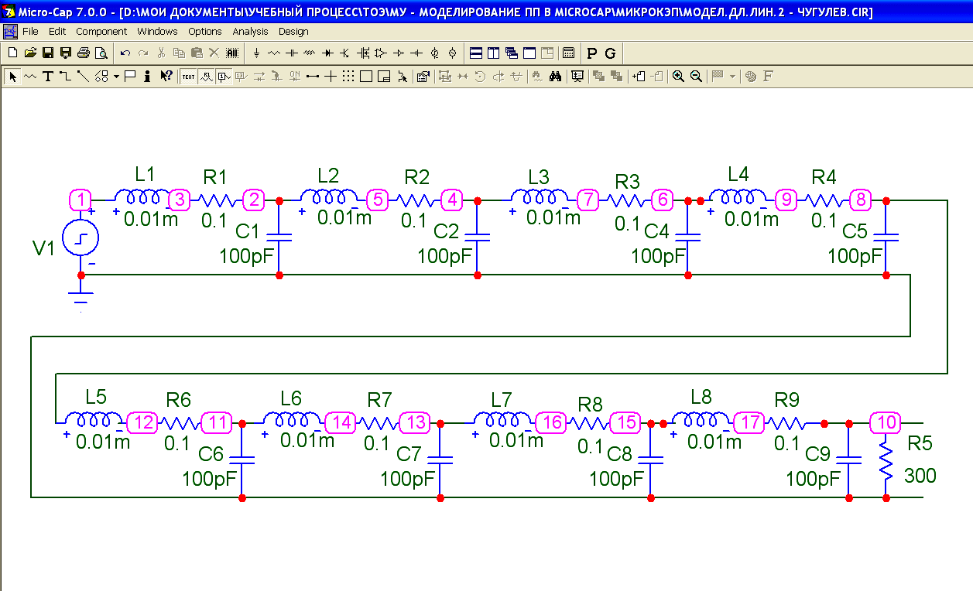Toggle grid text display button
The height and width of the screenshot is (591, 973).
(x=188, y=76)
